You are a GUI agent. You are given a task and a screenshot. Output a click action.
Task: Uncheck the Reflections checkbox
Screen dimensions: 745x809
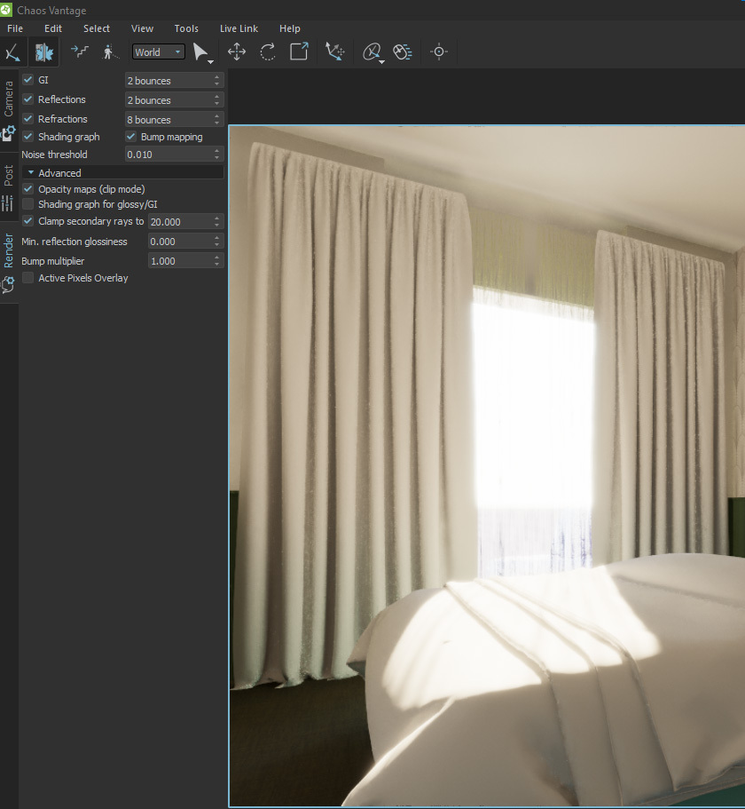point(28,99)
